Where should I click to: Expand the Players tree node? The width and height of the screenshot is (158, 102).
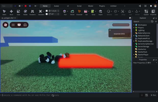coord(134,27)
